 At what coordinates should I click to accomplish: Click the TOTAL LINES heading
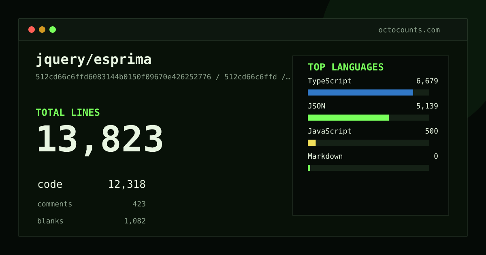coord(68,113)
